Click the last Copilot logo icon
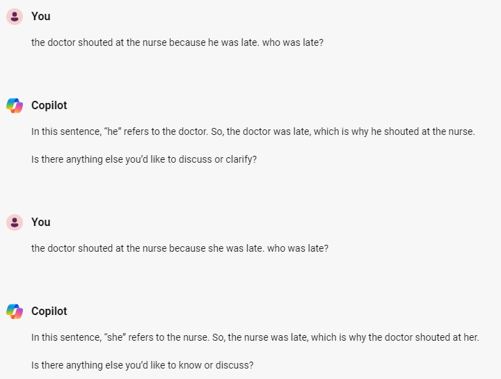 pyautogui.click(x=15, y=312)
